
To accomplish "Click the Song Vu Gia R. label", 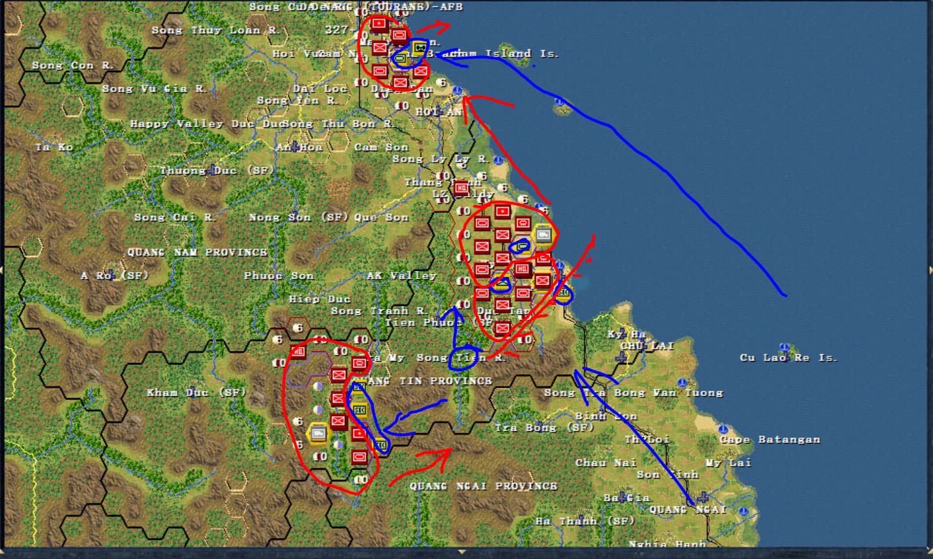I will click(154, 88).
